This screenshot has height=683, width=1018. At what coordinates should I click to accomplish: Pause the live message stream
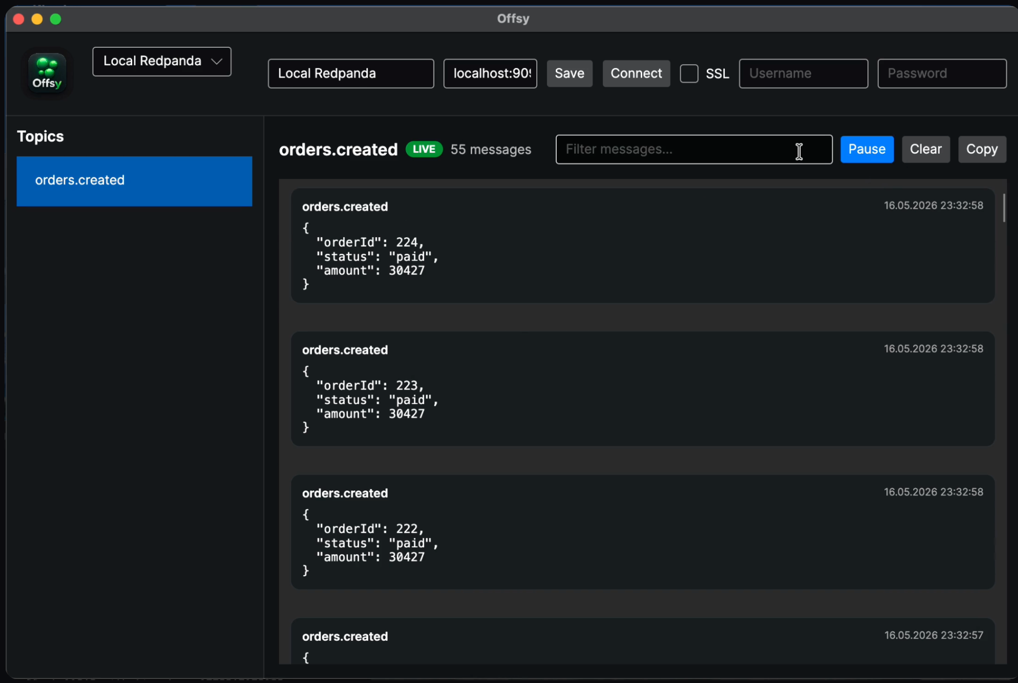[867, 149]
